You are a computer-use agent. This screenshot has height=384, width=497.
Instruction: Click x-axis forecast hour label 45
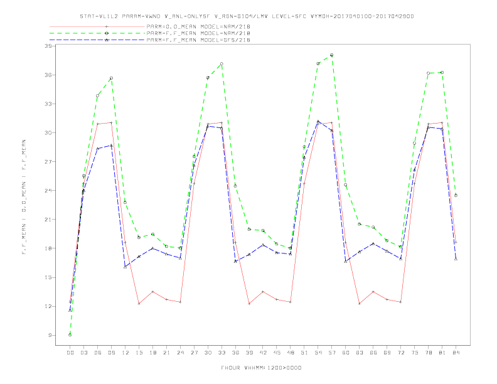[277, 353]
